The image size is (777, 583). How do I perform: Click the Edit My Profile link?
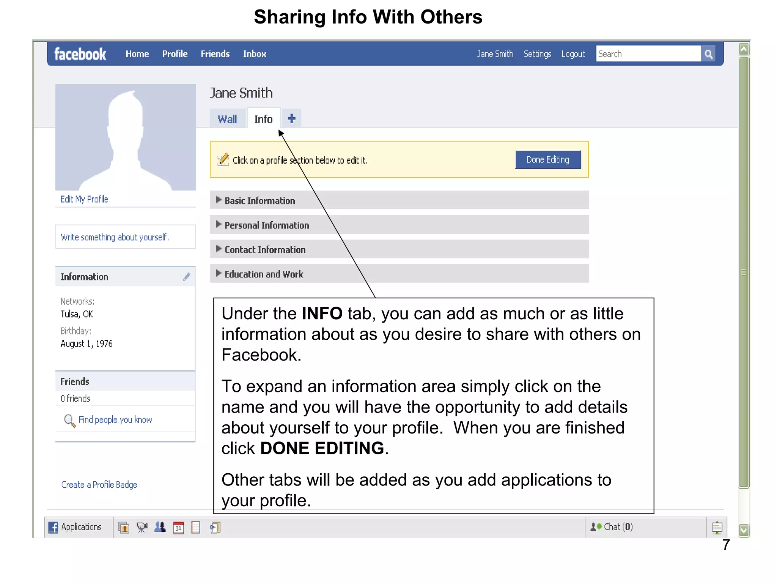[84, 199]
